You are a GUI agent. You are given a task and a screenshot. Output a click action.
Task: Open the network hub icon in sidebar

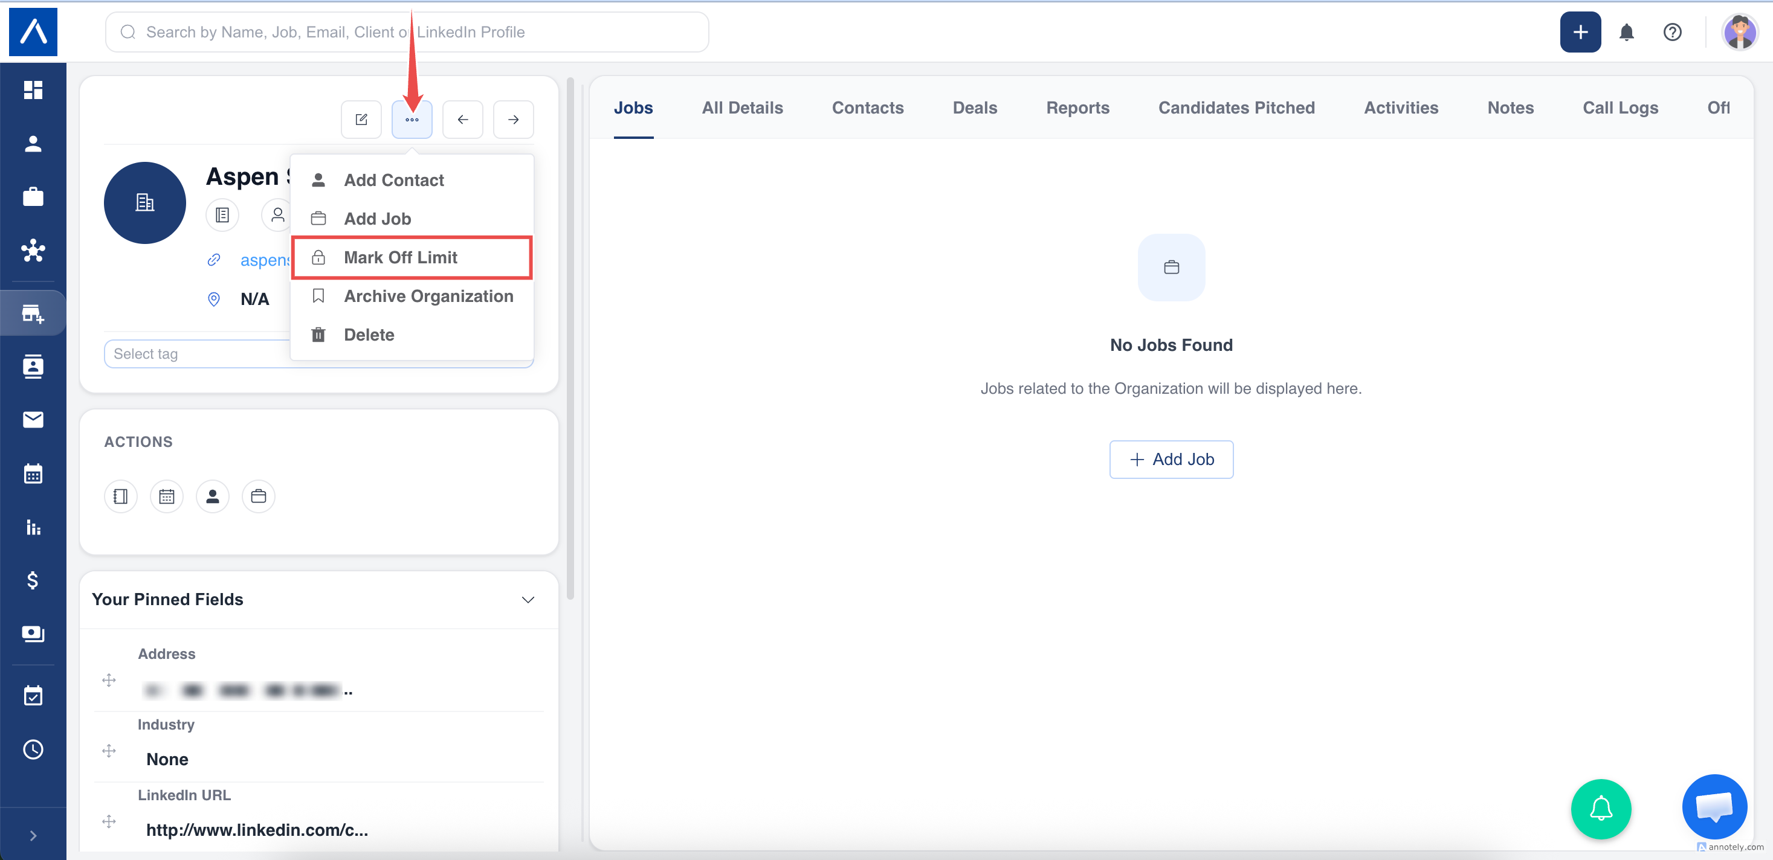[33, 251]
